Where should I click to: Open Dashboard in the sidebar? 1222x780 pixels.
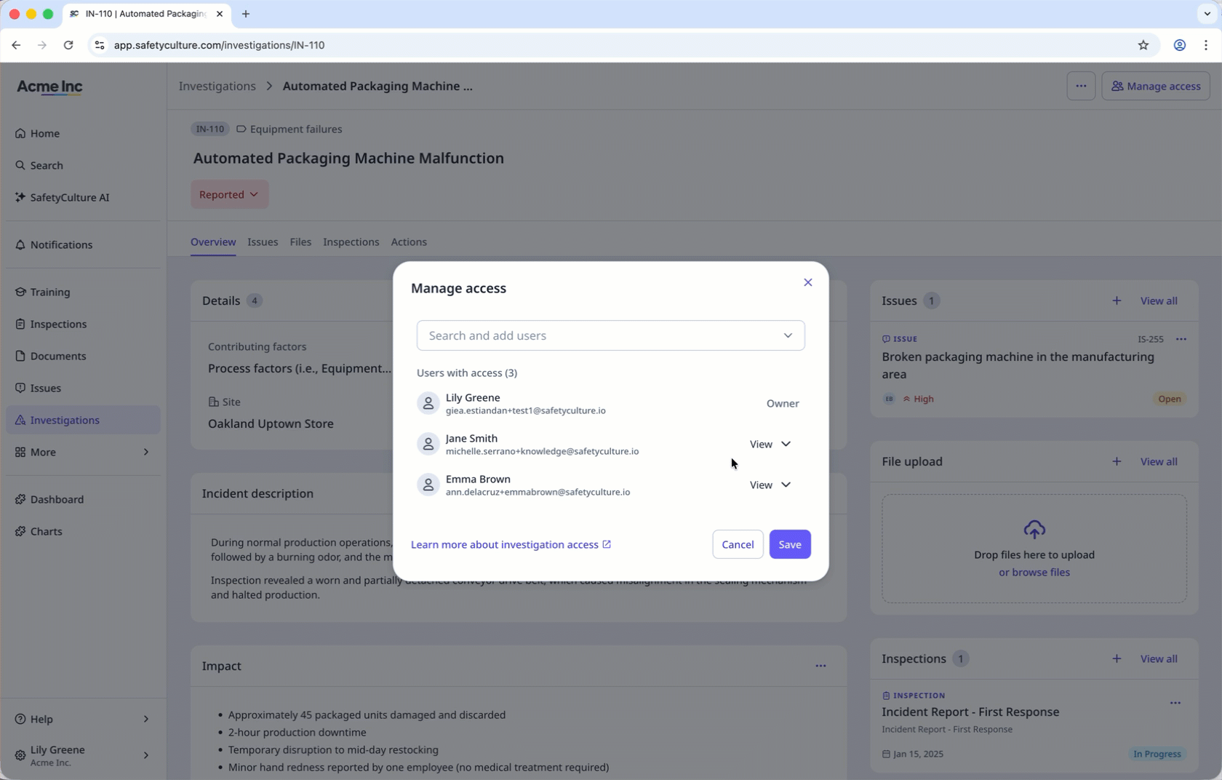click(83, 499)
